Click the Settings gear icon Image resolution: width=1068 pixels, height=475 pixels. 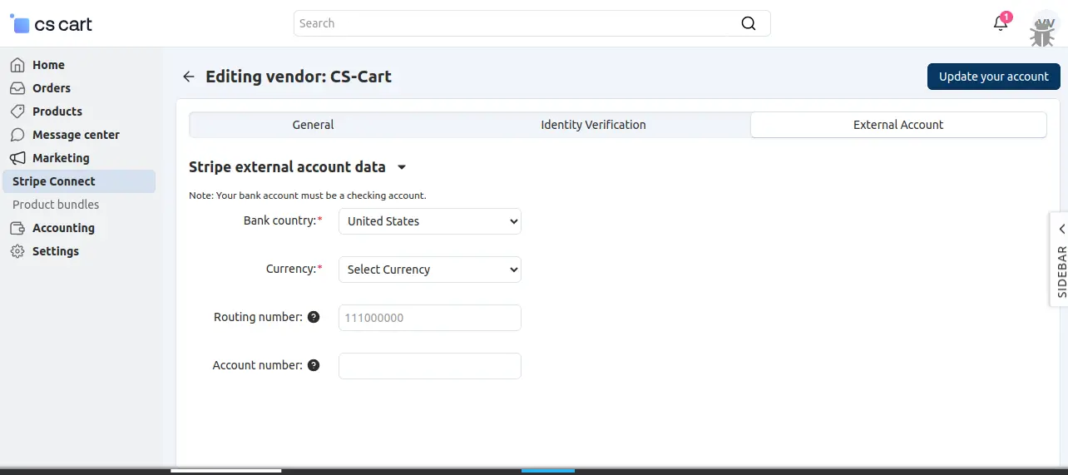[17, 251]
